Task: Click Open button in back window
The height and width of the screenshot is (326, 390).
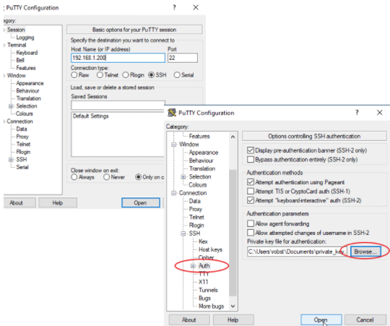Action: [141, 202]
